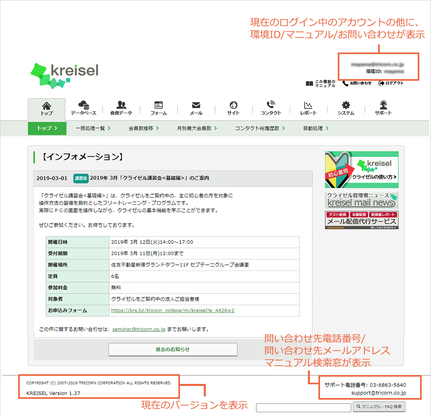Click the ログアウト logout link

click(391, 83)
